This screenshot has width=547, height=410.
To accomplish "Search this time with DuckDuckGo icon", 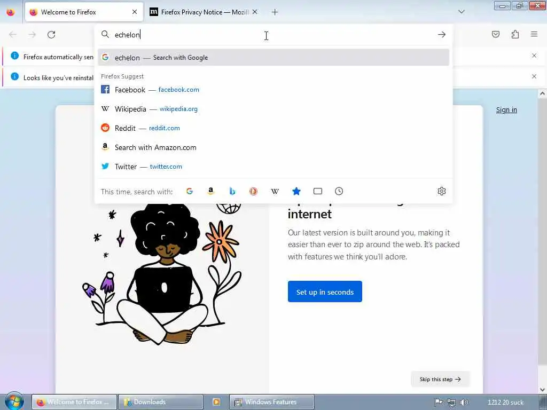I will tap(253, 191).
